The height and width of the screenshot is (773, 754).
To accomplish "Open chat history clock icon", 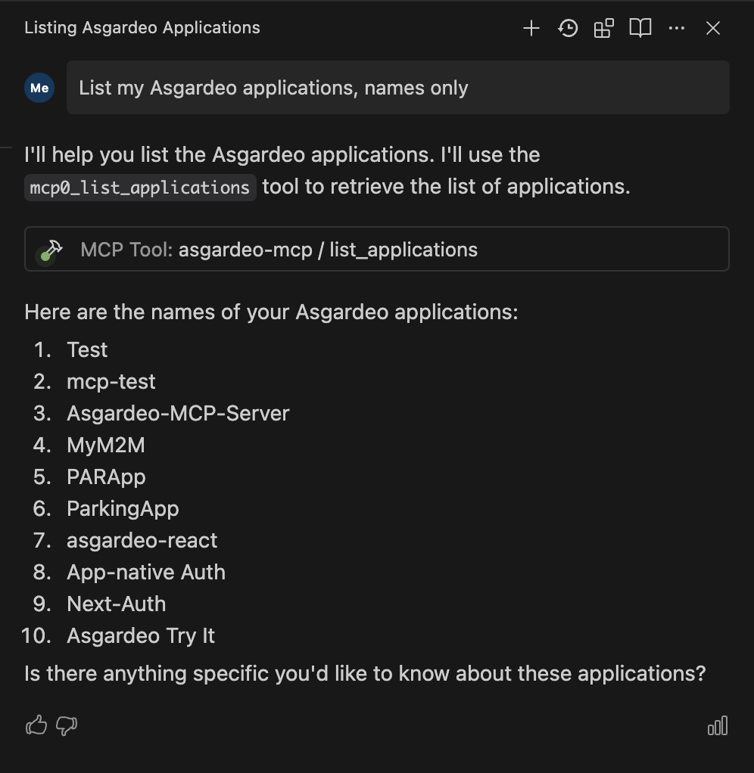I will (568, 28).
